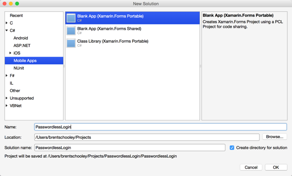This screenshot has width=292, height=176.
Task: Click the Cancel button
Action: click(251, 167)
